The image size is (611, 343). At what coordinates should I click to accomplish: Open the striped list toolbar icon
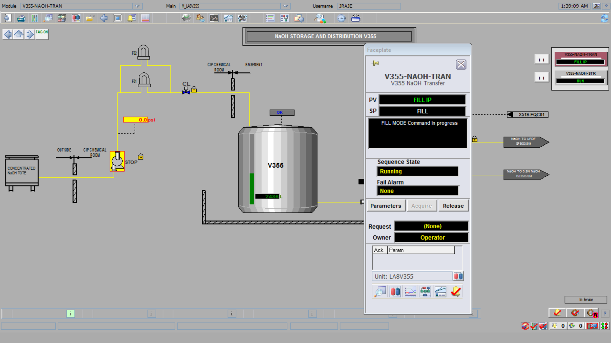[145, 18]
